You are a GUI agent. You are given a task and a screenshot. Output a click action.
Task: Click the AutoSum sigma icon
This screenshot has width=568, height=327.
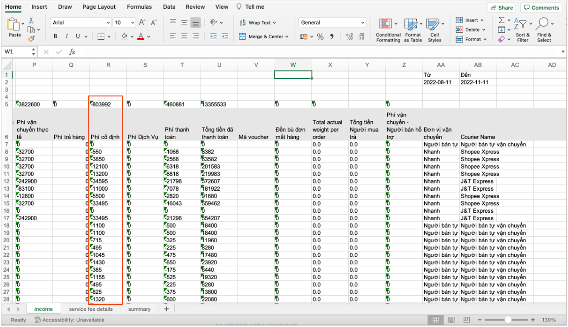click(x=501, y=20)
